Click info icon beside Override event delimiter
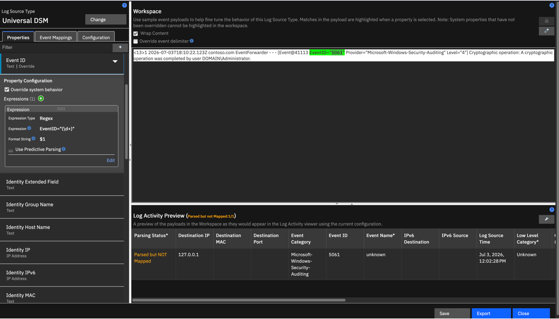 tap(192, 41)
